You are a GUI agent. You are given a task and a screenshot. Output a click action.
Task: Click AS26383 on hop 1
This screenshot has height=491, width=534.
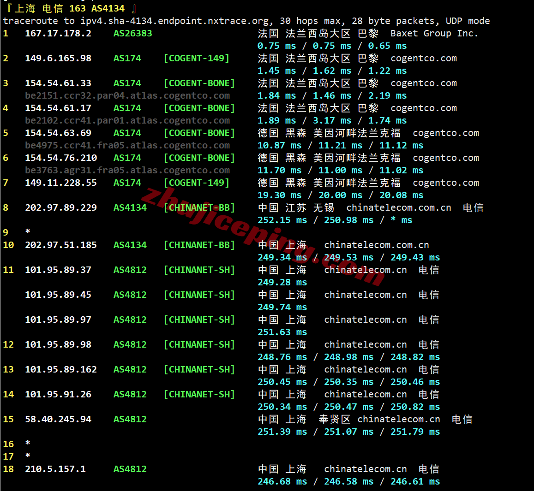(133, 33)
